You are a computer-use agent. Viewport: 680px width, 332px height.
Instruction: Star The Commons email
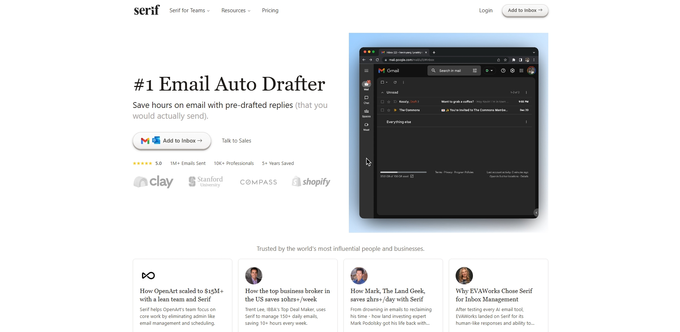point(389,110)
